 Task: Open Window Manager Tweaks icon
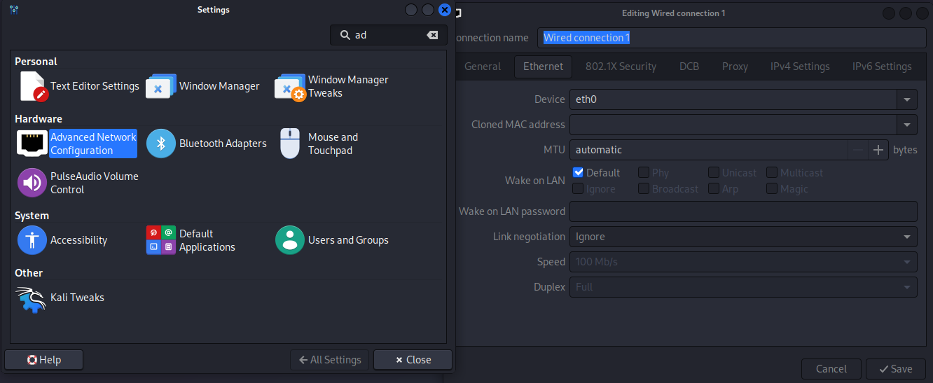tap(290, 87)
